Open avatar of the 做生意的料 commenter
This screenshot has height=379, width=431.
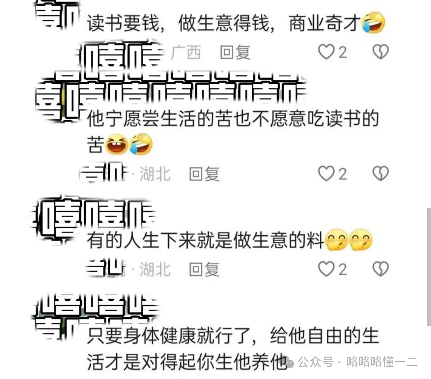coord(55,220)
